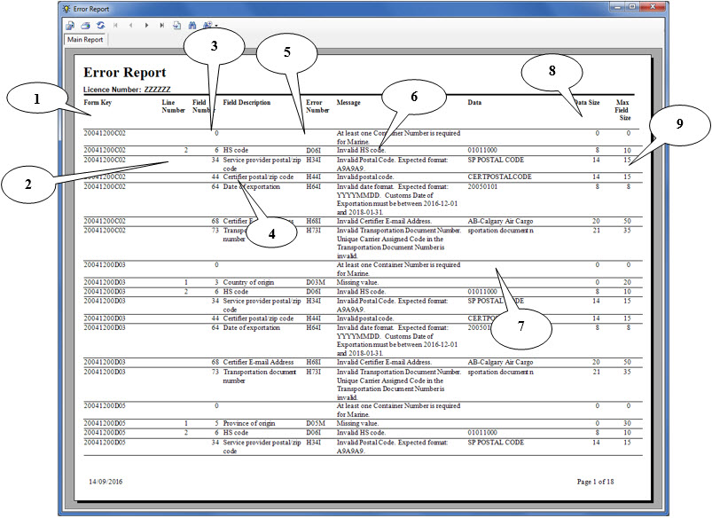The image size is (712, 518).
Task: Click the 'Error Report' heading on the page
Action: [x=125, y=72]
